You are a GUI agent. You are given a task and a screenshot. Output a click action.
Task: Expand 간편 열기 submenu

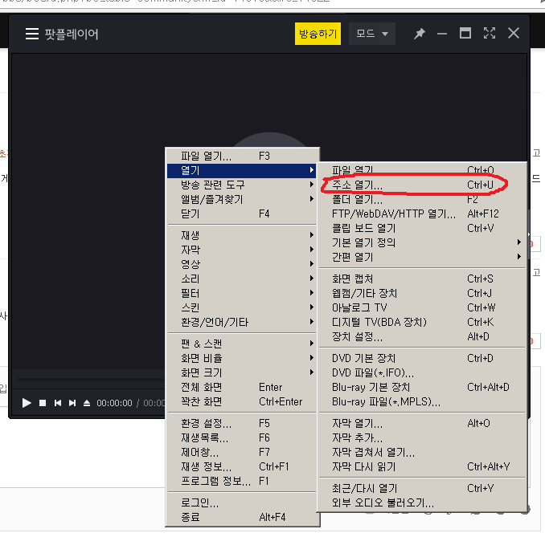[x=421, y=257]
